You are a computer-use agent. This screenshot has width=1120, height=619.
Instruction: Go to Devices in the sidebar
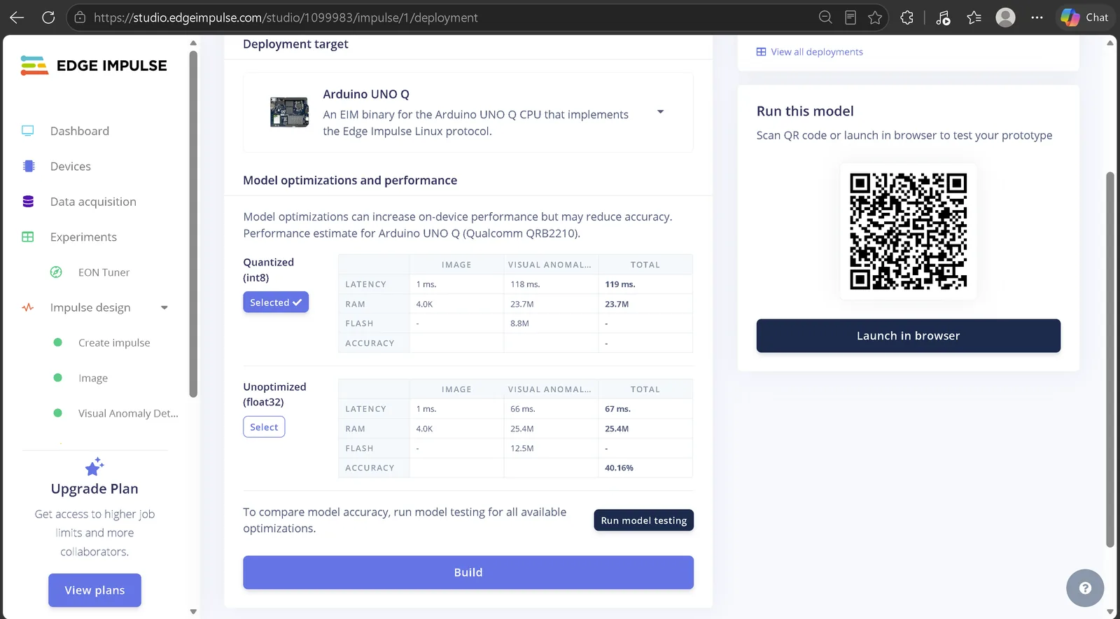[x=71, y=166]
